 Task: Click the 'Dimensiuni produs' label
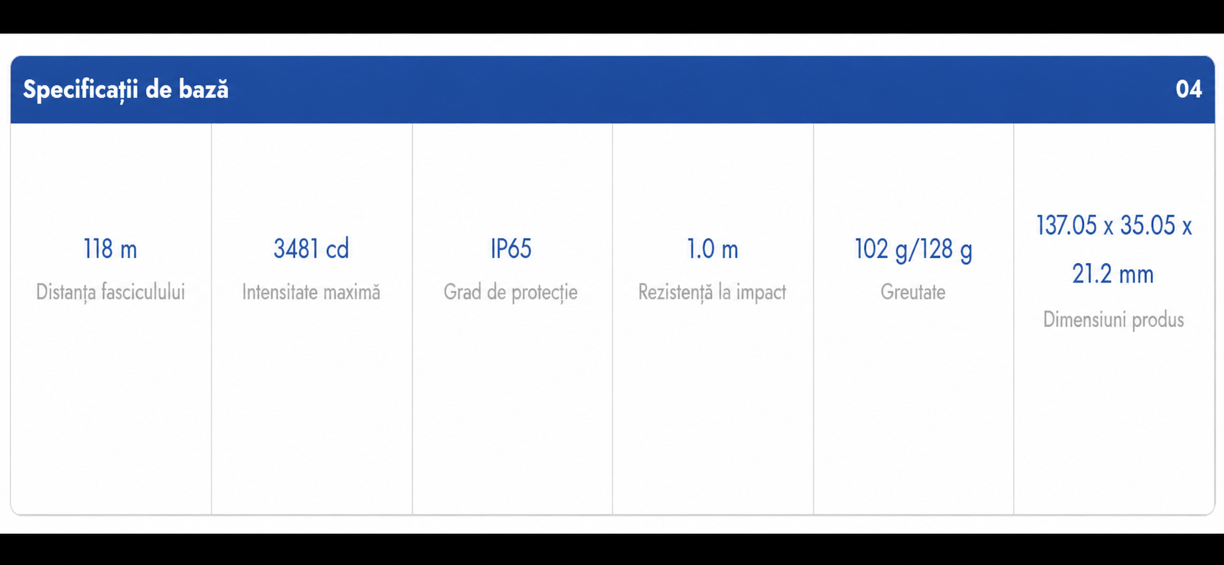[x=1113, y=320]
